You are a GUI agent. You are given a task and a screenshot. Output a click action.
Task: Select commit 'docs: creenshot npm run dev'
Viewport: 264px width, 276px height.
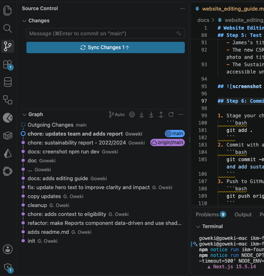(103, 151)
